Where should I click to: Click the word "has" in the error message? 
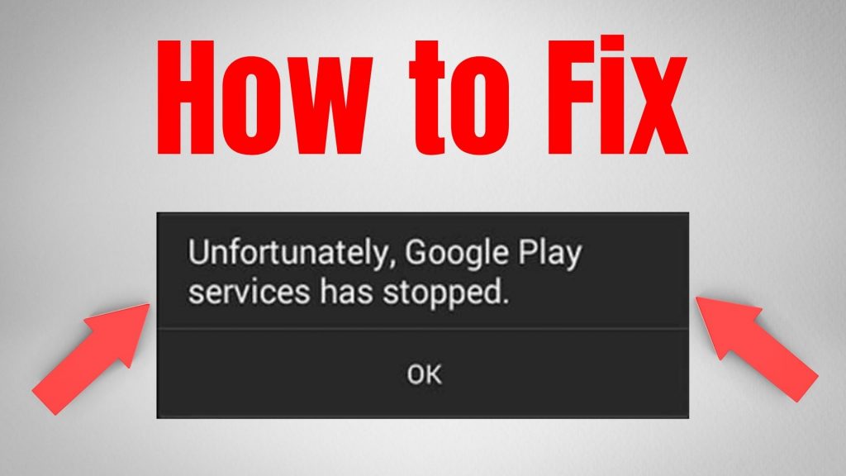click(x=346, y=292)
